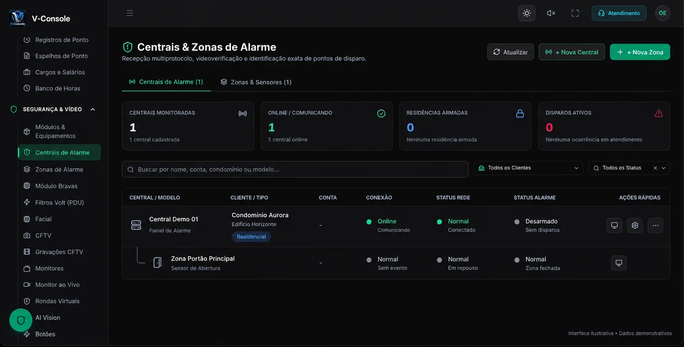The width and height of the screenshot is (684, 347).
Task: Click the check icon in Online / Comunicando card
Action: tap(381, 114)
